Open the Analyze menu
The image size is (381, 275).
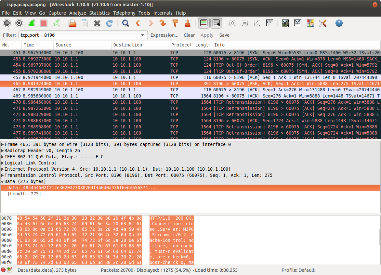click(77, 13)
